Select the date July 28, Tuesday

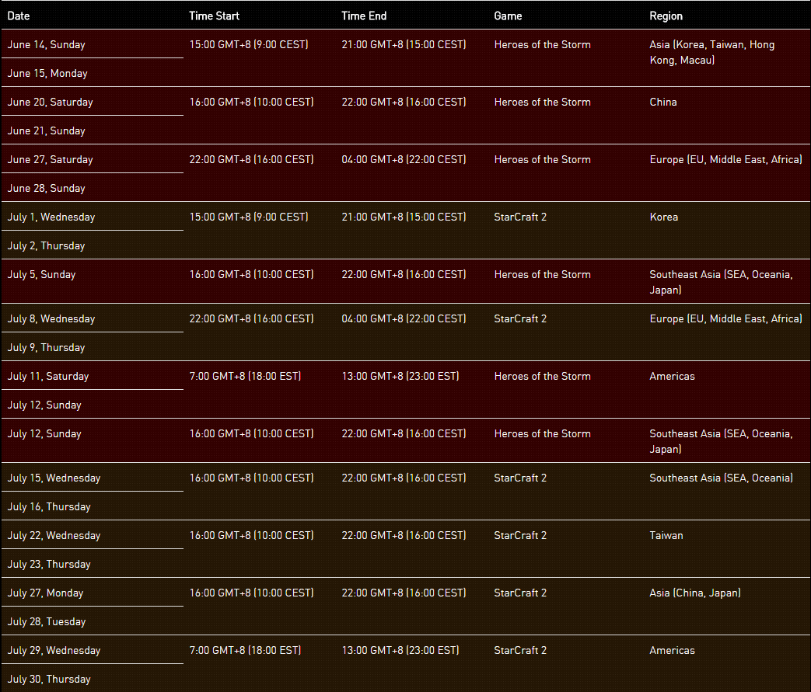[x=47, y=622]
